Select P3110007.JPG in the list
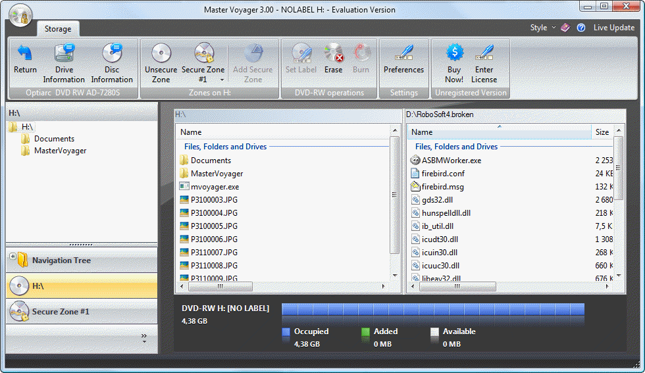Screen dimensions: 645x373 [x=209, y=253]
